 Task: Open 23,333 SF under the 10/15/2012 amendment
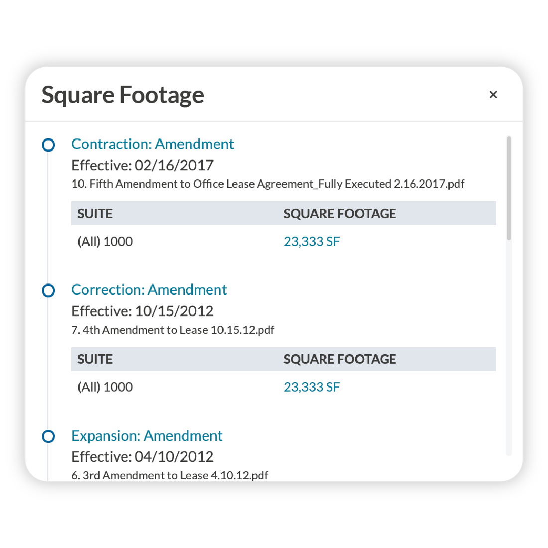311,387
